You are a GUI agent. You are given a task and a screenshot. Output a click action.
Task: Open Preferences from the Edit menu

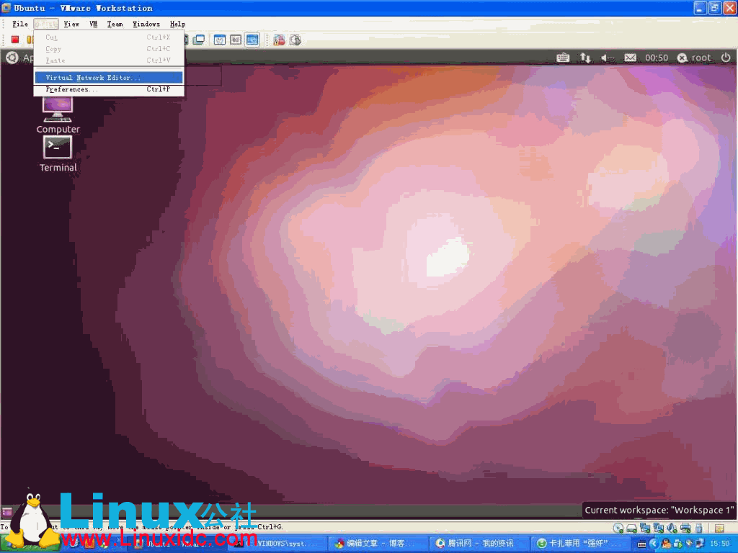(71, 90)
